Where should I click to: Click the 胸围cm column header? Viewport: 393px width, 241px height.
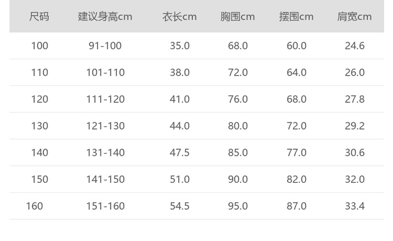pos(238,16)
